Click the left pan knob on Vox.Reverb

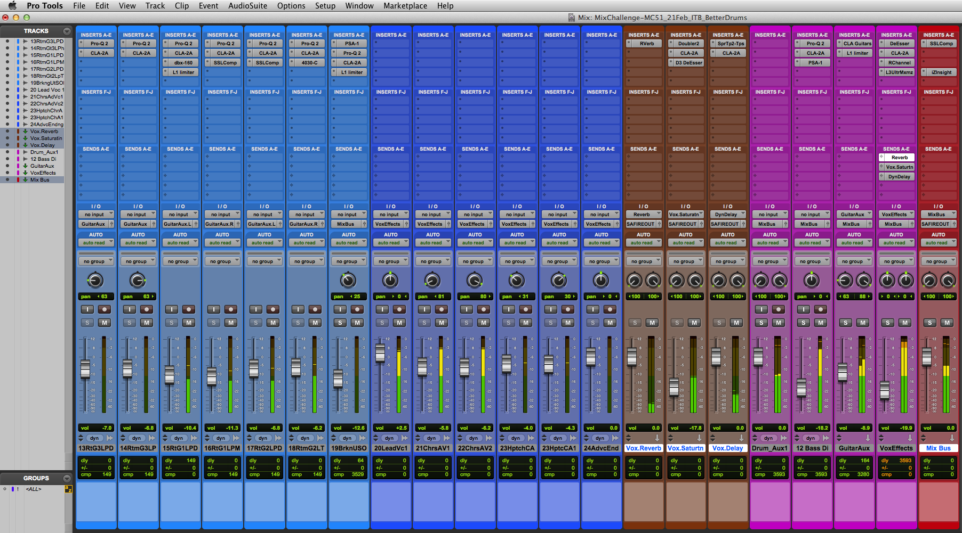click(x=634, y=280)
